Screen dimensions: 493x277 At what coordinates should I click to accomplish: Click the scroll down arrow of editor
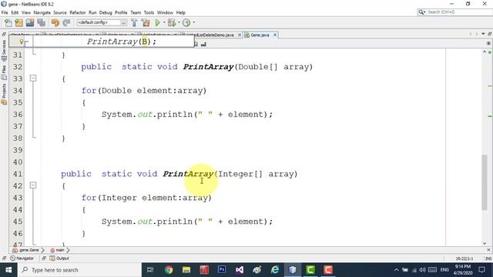click(x=485, y=243)
